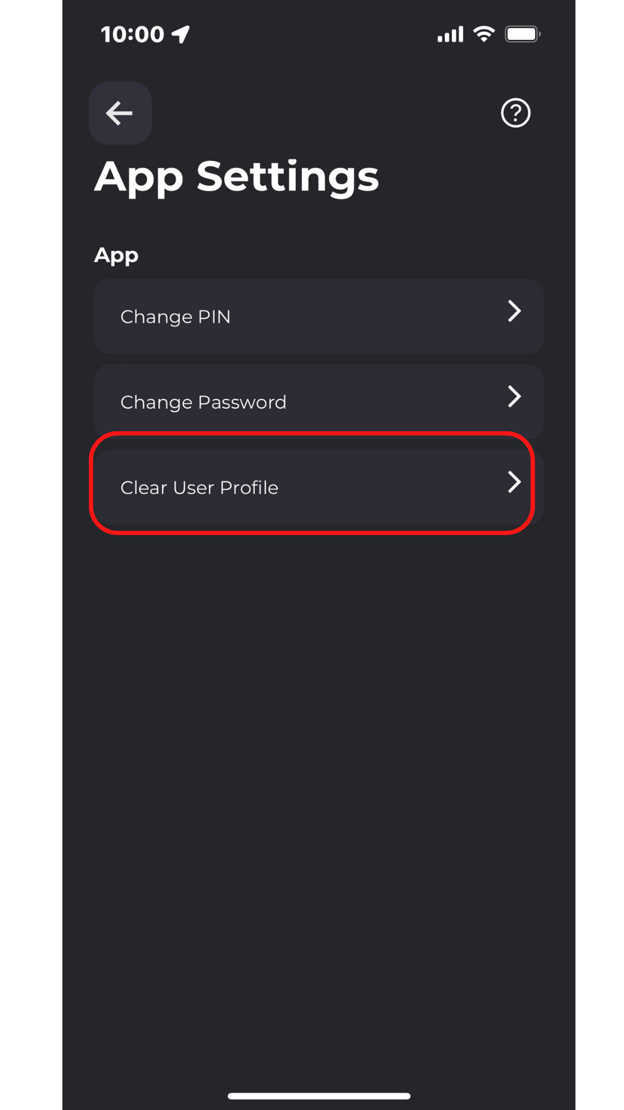Expand Change PIN using its chevron
The width and height of the screenshot is (624, 1110).
click(514, 311)
